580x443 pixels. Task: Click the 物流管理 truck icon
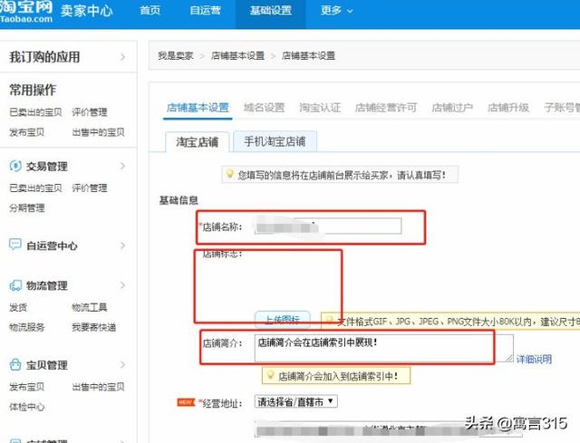pyautogui.click(x=15, y=285)
